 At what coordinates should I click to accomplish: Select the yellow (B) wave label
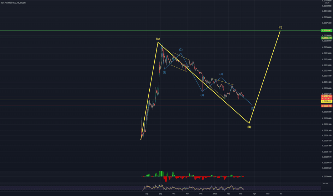coord(249,127)
